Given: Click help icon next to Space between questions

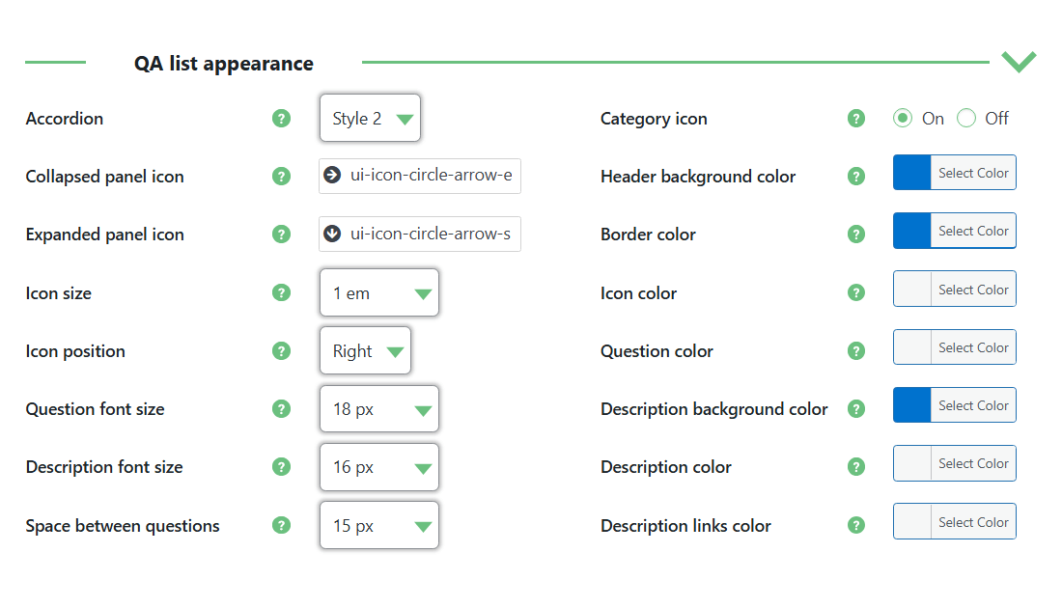Looking at the screenshot, I should [x=281, y=526].
